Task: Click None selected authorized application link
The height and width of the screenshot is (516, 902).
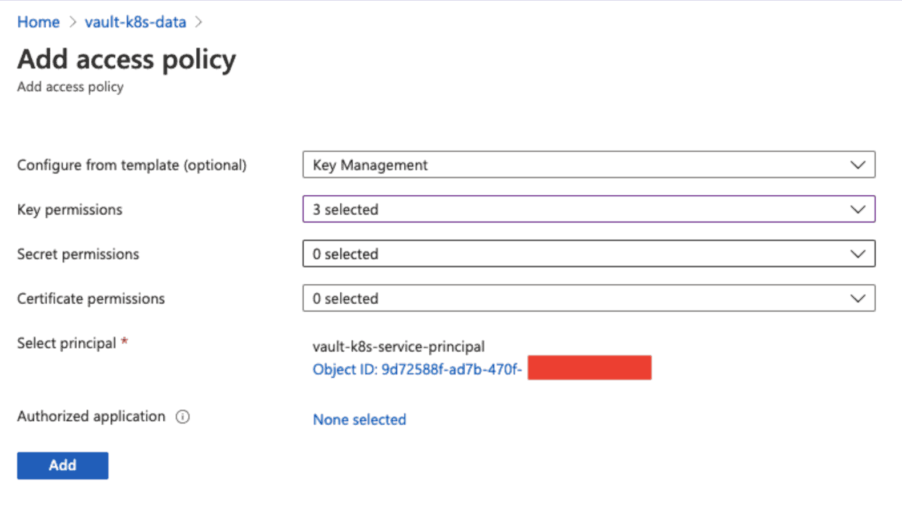Action: 359,420
